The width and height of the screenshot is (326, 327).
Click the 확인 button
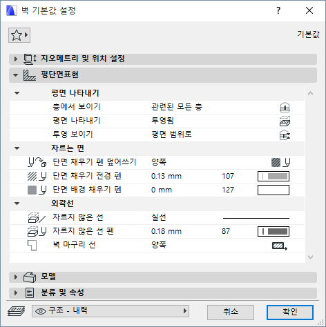tap(290, 313)
